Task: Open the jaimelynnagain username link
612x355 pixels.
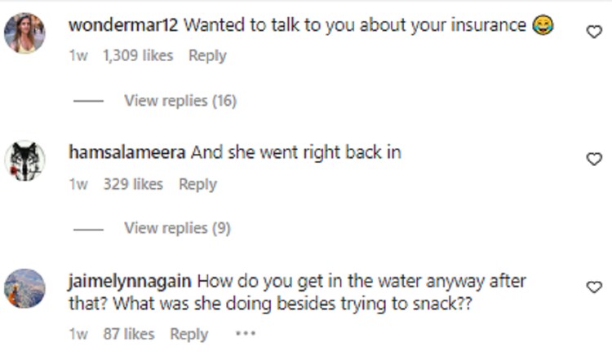Action: pos(131,281)
